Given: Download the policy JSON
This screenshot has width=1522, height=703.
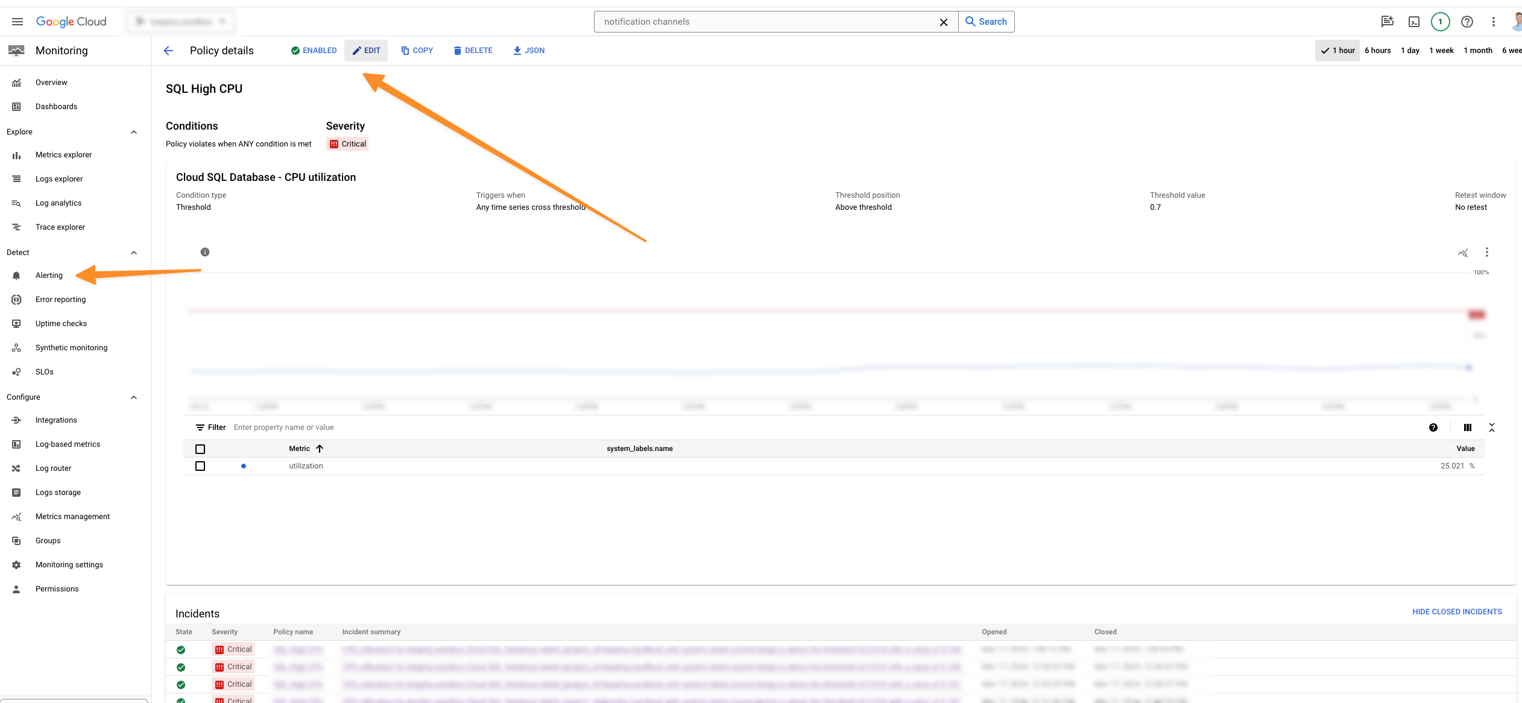Looking at the screenshot, I should click(529, 51).
